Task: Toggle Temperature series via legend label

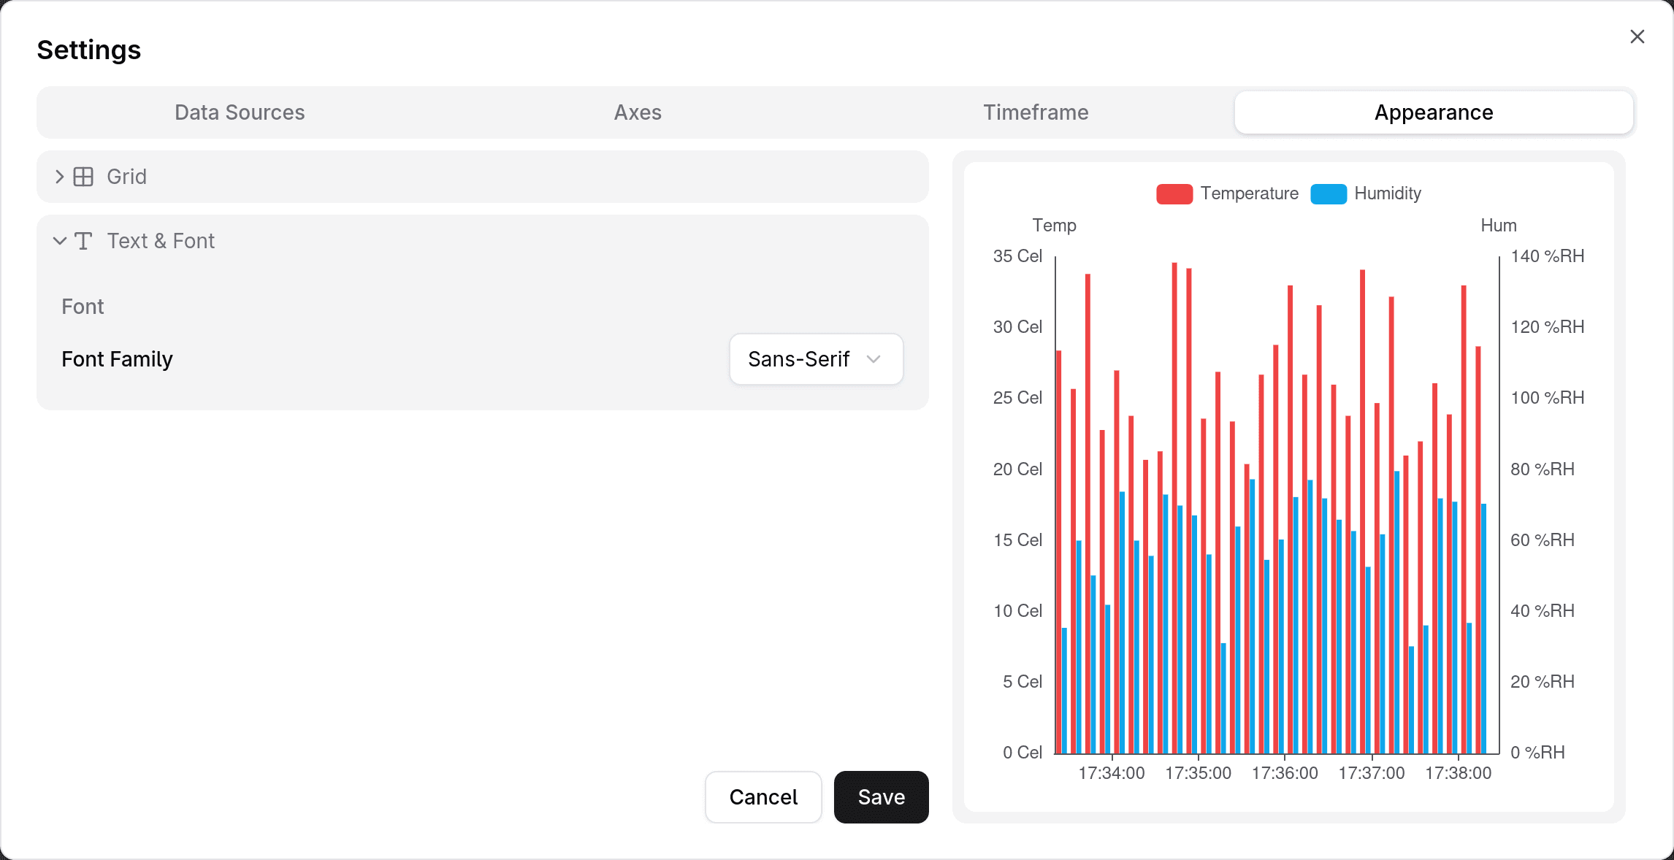Action: [x=1249, y=193]
